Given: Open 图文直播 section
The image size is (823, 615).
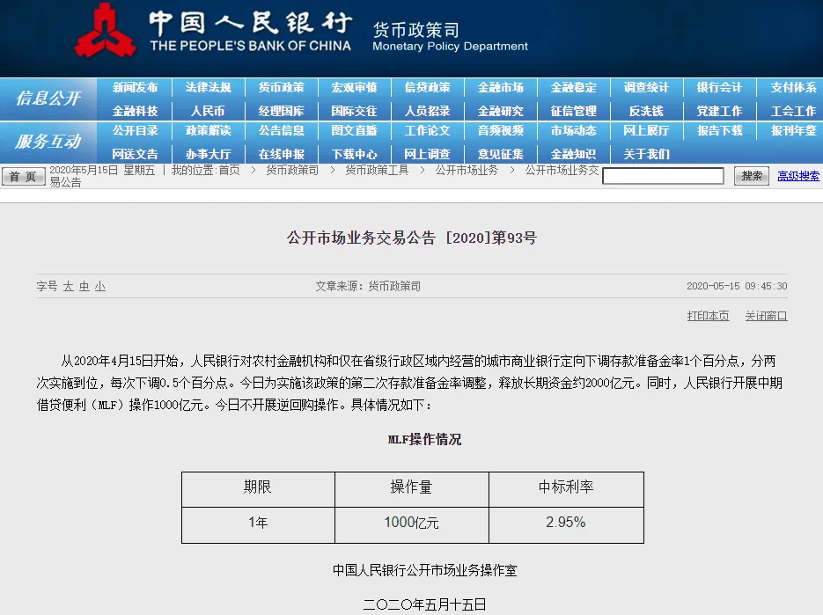Looking at the screenshot, I should [x=355, y=131].
